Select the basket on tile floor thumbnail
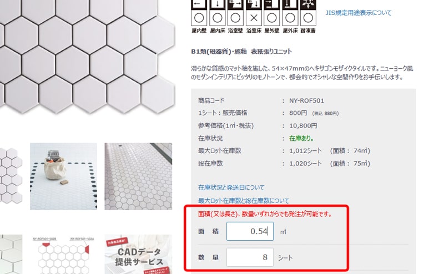The width and height of the screenshot is (444, 274). [x=63, y=176]
